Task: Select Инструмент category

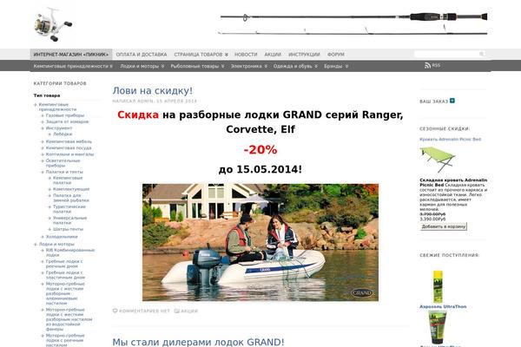Action: pyautogui.click(x=59, y=128)
